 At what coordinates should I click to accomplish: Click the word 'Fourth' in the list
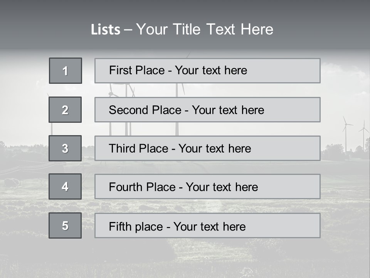[124, 187]
